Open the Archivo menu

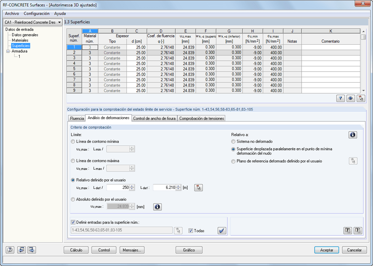12,13
